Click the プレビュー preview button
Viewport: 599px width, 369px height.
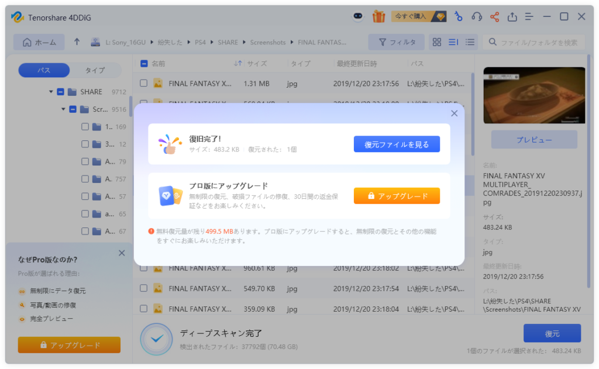(534, 140)
